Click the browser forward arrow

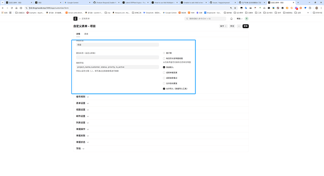7,8
